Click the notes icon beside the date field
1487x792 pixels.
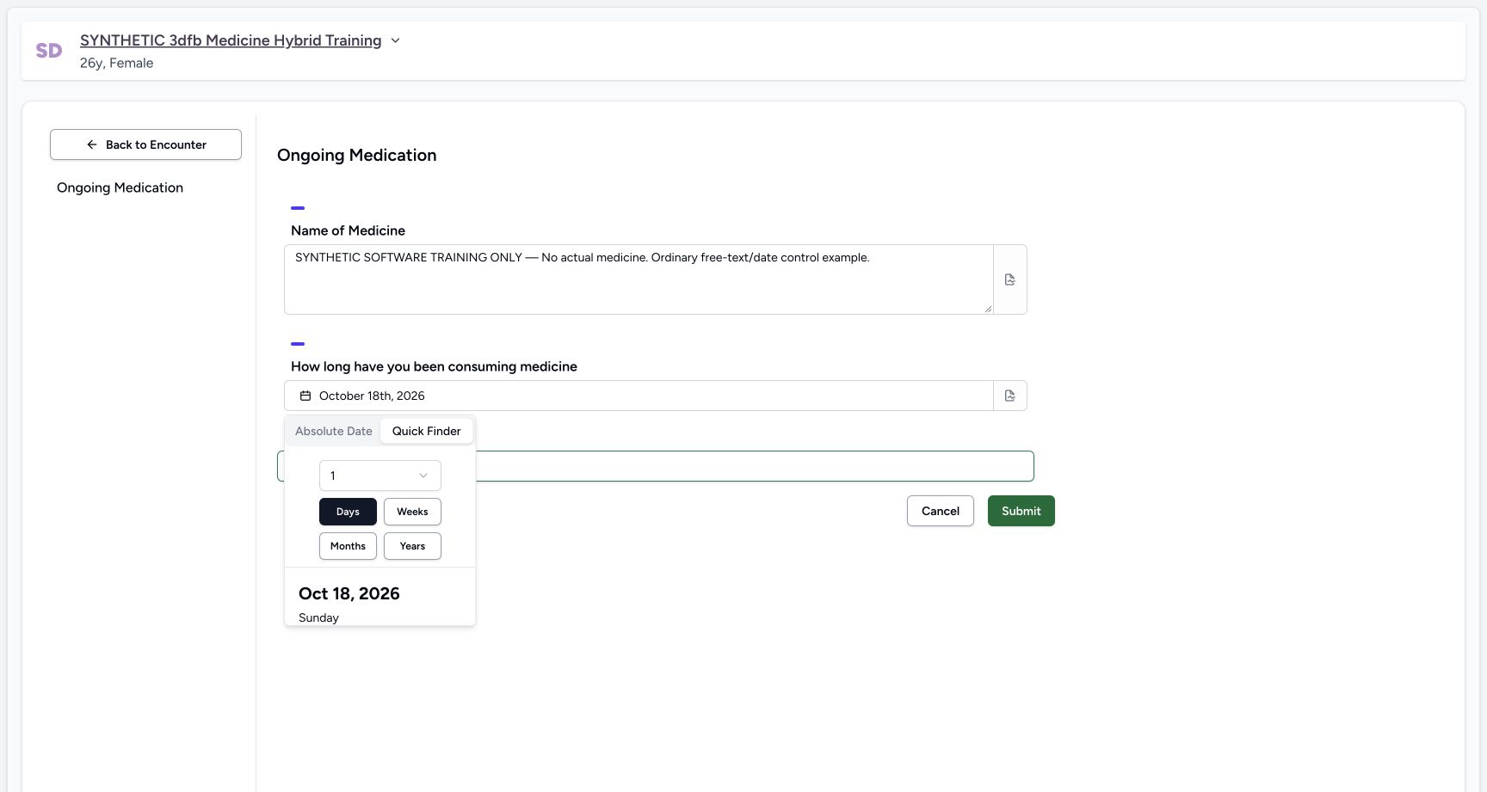click(x=1009, y=396)
